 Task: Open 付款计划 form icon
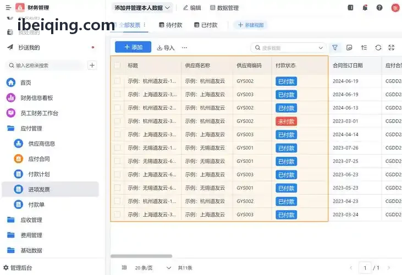pyautogui.click(x=19, y=174)
